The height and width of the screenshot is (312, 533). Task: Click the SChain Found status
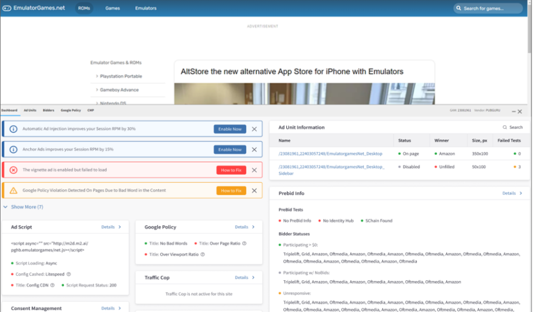pyautogui.click(x=376, y=220)
